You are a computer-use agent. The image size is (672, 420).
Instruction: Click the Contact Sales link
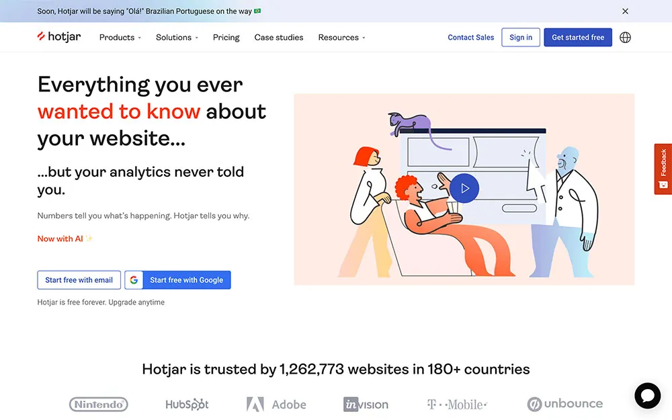point(470,37)
